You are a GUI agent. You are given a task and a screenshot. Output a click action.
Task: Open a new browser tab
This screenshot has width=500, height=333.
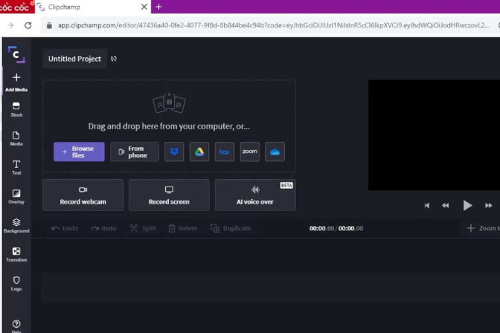pos(159,7)
